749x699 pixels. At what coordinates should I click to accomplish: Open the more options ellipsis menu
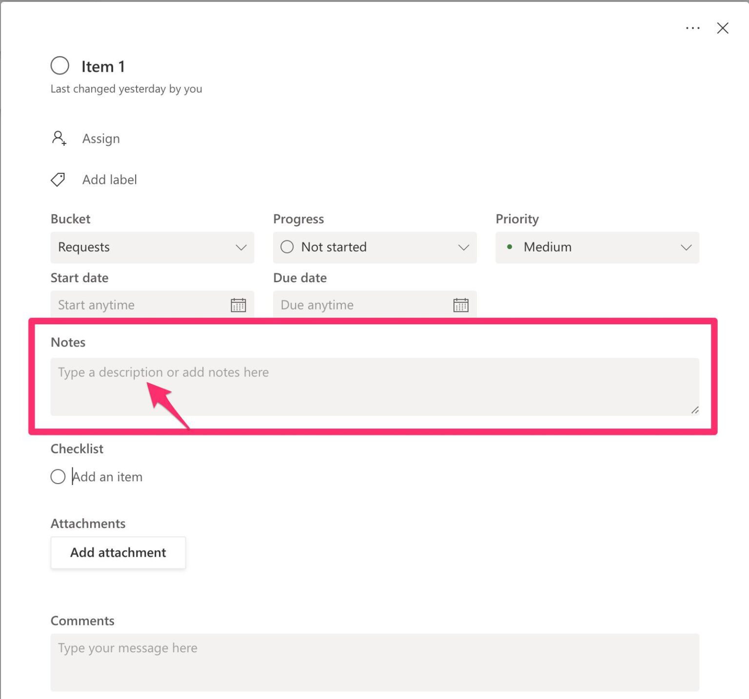[x=692, y=28]
